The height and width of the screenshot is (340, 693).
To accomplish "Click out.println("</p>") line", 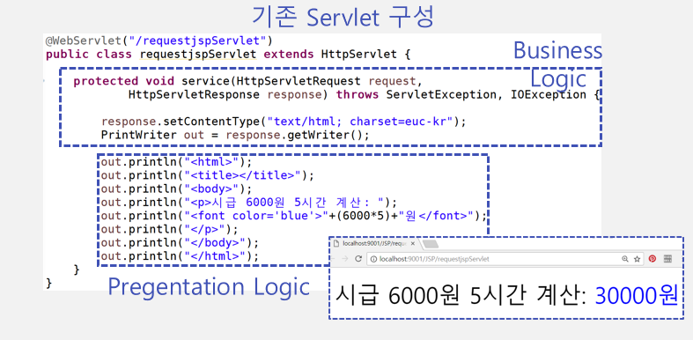I will pyautogui.click(x=169, y=230).
